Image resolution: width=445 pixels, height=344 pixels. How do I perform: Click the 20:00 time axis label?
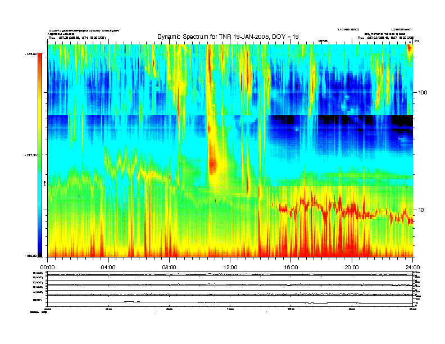pos(352,268)
